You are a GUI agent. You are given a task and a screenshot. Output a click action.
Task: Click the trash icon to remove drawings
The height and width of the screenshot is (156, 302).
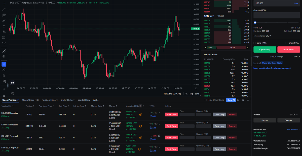pos(4,89)
